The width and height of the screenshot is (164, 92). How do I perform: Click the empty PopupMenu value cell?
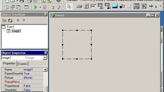click(33, 82)
